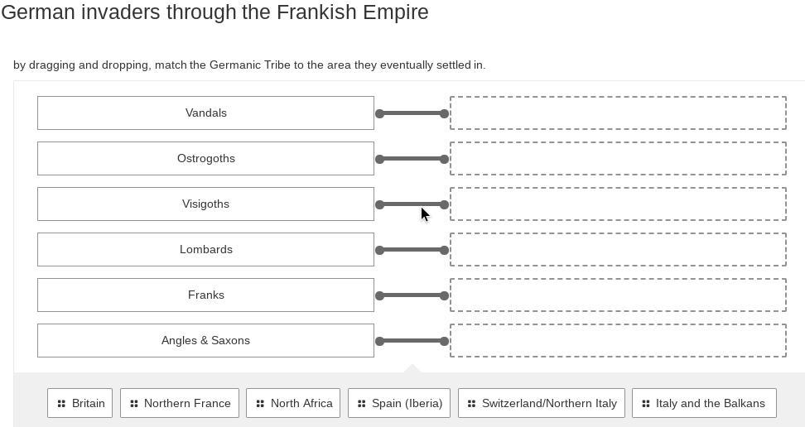Click the Lombards tribe label box
Image resolution: width=805 pixels, height=427 pixels.
(x=206, y=249)
